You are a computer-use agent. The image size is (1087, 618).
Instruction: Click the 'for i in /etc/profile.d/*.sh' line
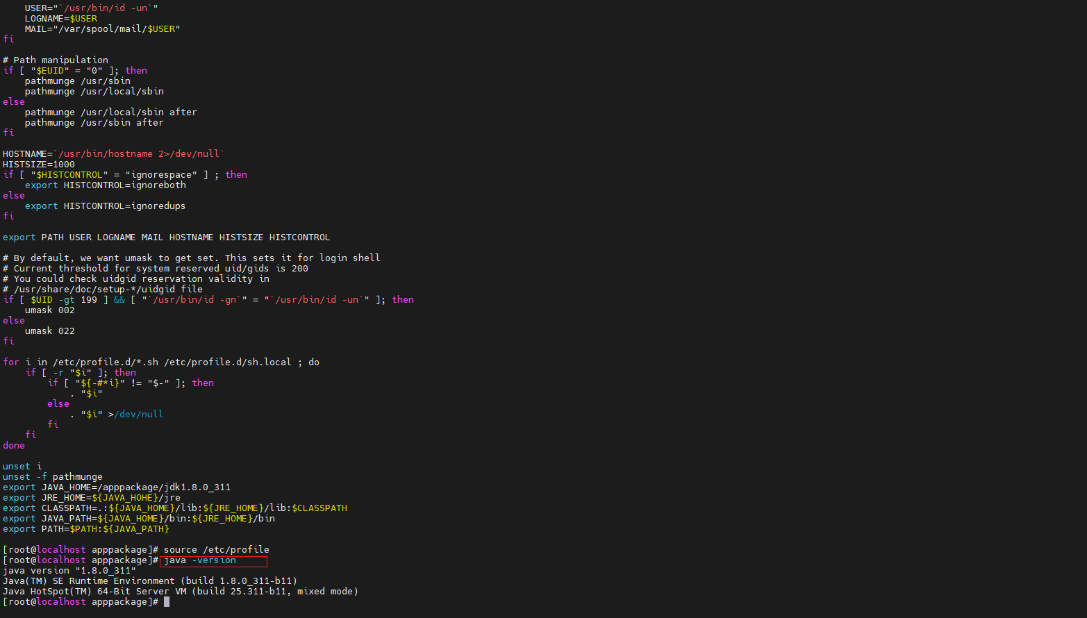point(161,362)
